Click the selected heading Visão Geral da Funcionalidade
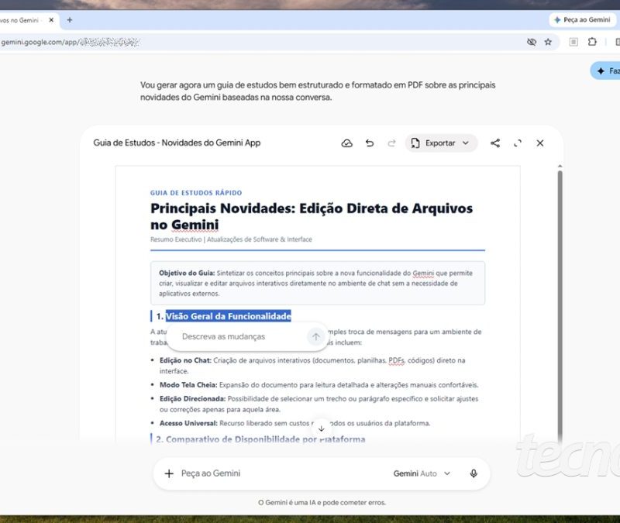The width and height of the screenshot is (620, 523). pyautogui.click(x=228, y=316)
